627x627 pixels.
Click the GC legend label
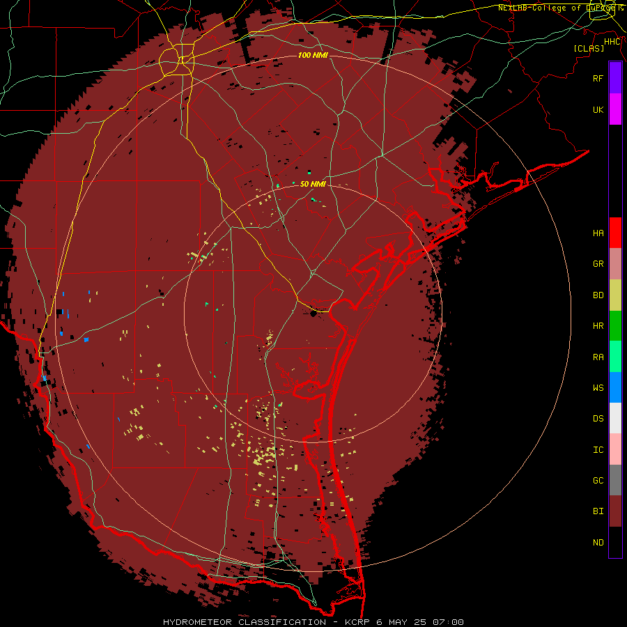pos(598,481)
